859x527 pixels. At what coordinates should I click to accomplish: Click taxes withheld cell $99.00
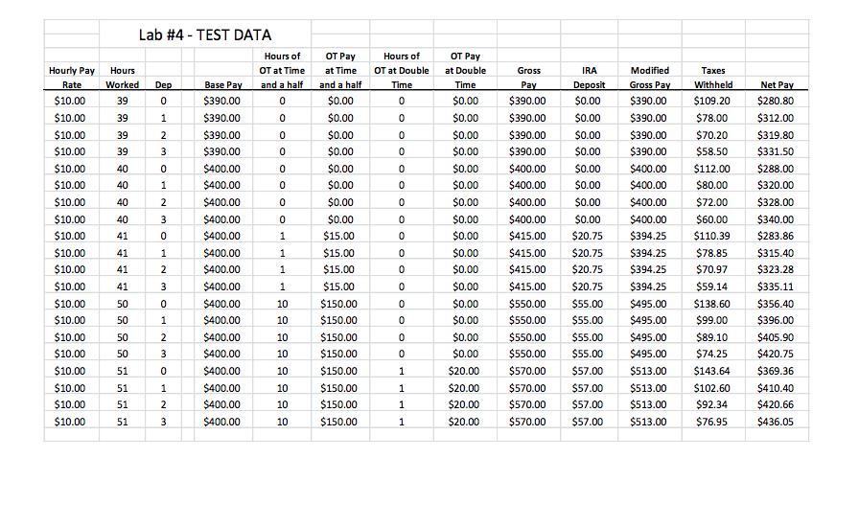tap(711, 320)
